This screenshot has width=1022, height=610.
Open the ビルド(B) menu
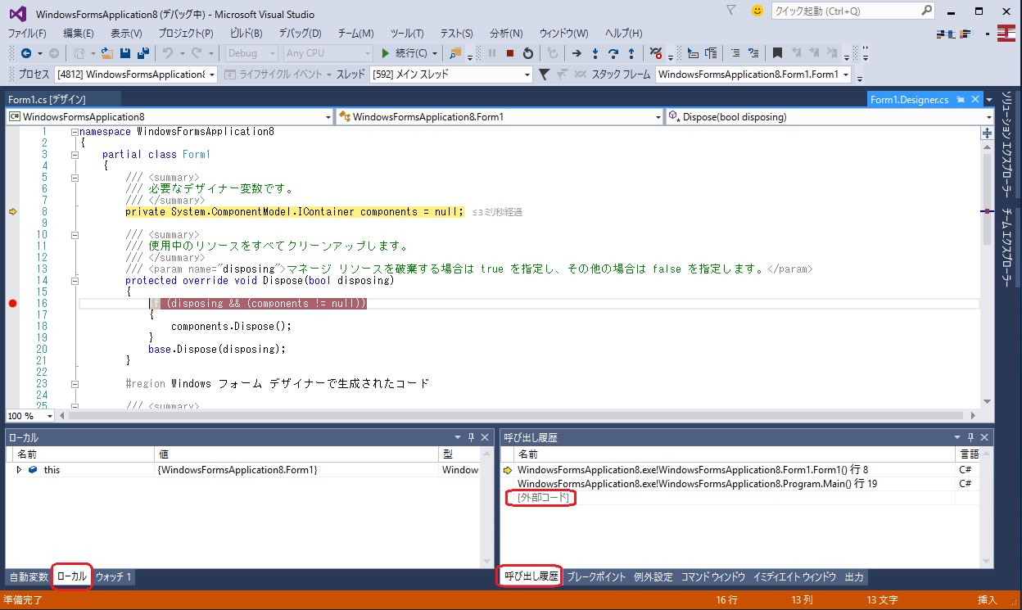tap(246, 33)
